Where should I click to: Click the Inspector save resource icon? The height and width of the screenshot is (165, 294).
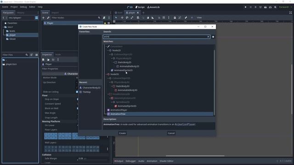(53, 60)
